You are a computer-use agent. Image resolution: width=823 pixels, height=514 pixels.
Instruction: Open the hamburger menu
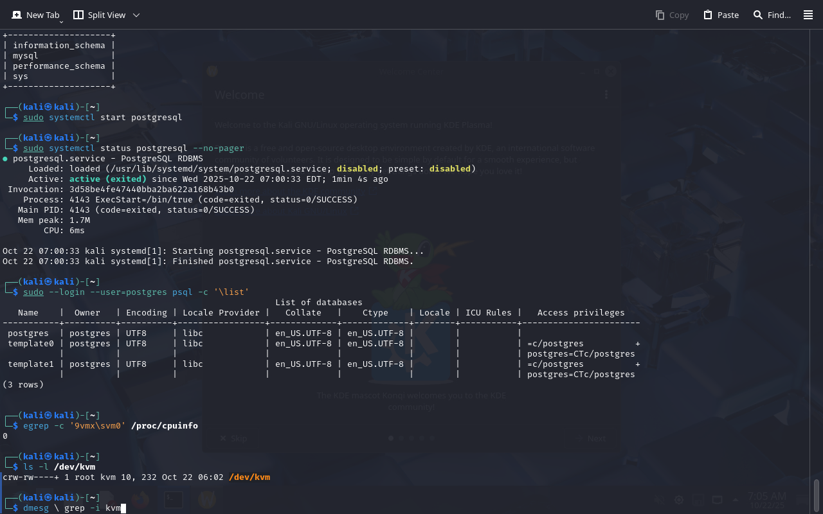click(808, 15)
